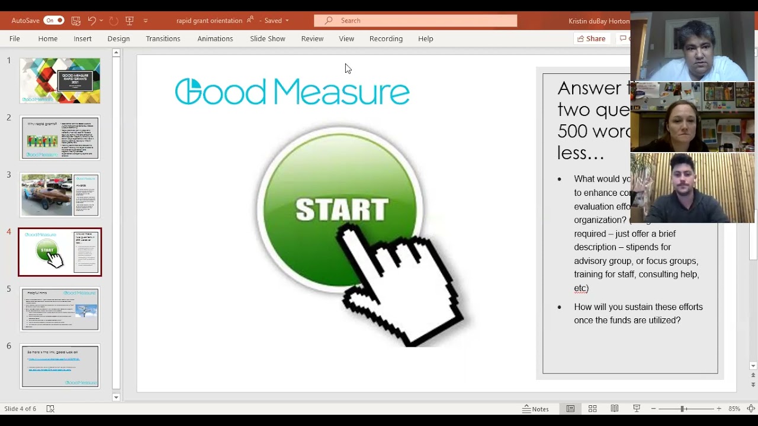Switch to Slide Sorter view icon
The height and width of the screenshot is (426, 758).
pos(592,409)
